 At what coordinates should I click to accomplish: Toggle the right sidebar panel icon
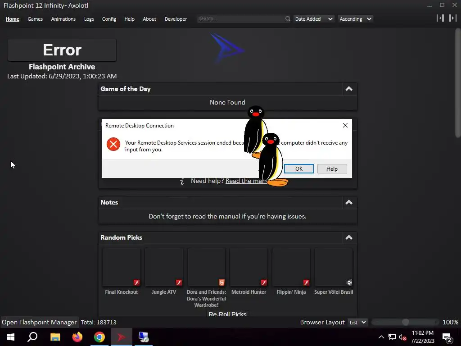click(x=453, y=18)
